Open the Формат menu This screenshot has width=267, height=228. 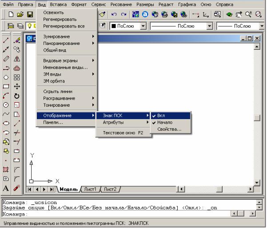(79, 4)
